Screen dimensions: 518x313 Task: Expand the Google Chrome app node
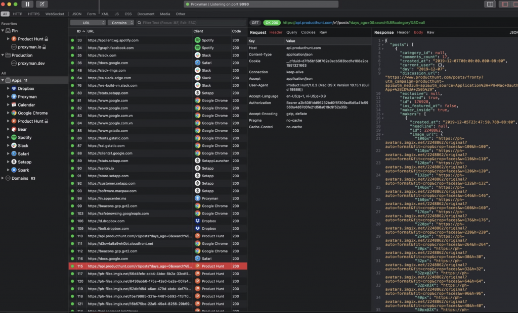pos(8,113)
